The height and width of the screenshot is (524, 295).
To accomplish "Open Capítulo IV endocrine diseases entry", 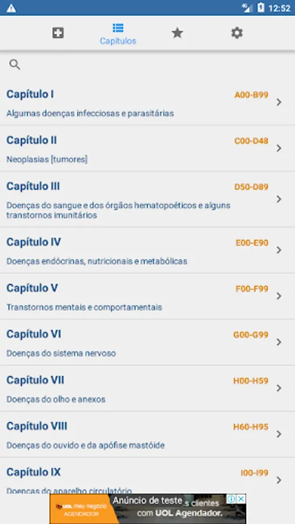I will pos(147,250).
